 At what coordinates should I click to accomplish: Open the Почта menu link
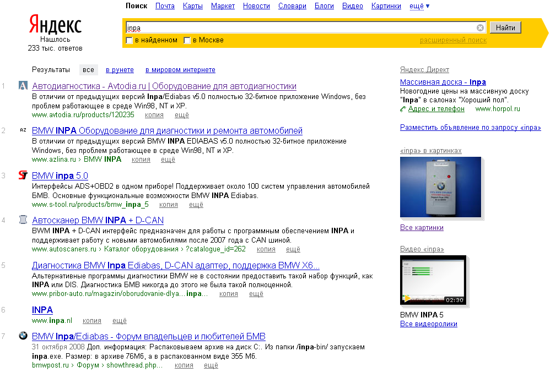(x=165, y=6)
